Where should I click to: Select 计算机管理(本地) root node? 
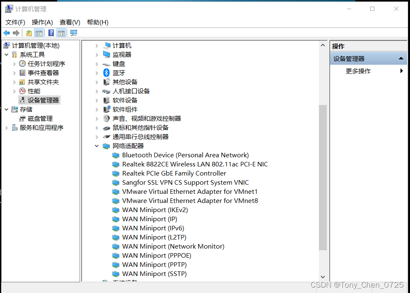[x=36, y=46]
